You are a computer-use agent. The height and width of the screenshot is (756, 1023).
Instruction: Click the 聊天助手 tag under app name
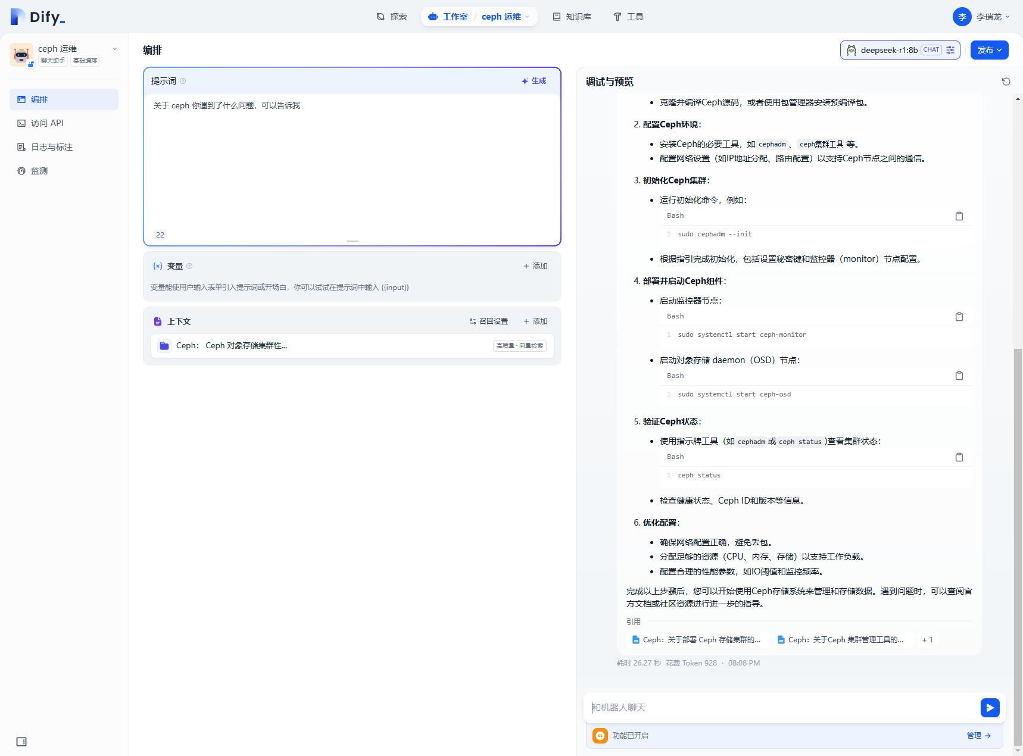click(53, 61)
